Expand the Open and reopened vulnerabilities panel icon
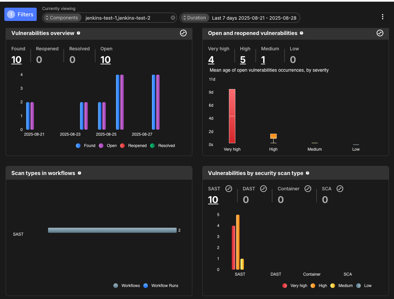Viewport: 394px width, 299px height. coord(380,33)
